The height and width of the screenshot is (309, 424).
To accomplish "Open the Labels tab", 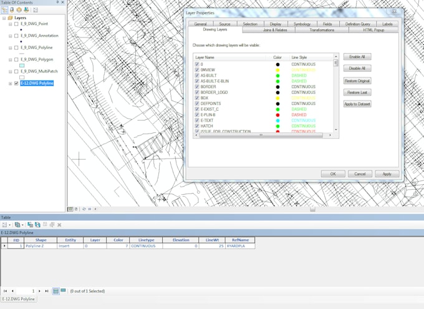I will point(387,24).
